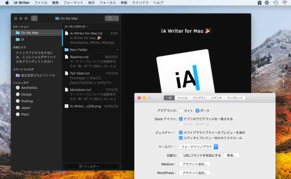Open the iA folder in sidebar
The height and width of the screenshot is (179, 291).
(22, 39)
